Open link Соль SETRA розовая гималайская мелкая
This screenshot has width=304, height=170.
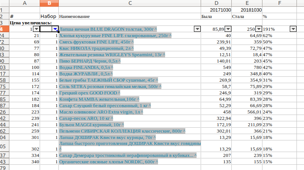(110, 86)
